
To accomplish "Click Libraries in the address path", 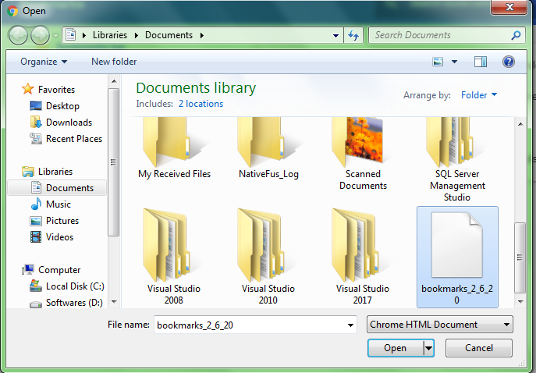I will pos(110,35).
